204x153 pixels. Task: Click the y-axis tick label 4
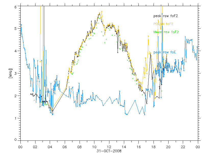click(16, 51)
